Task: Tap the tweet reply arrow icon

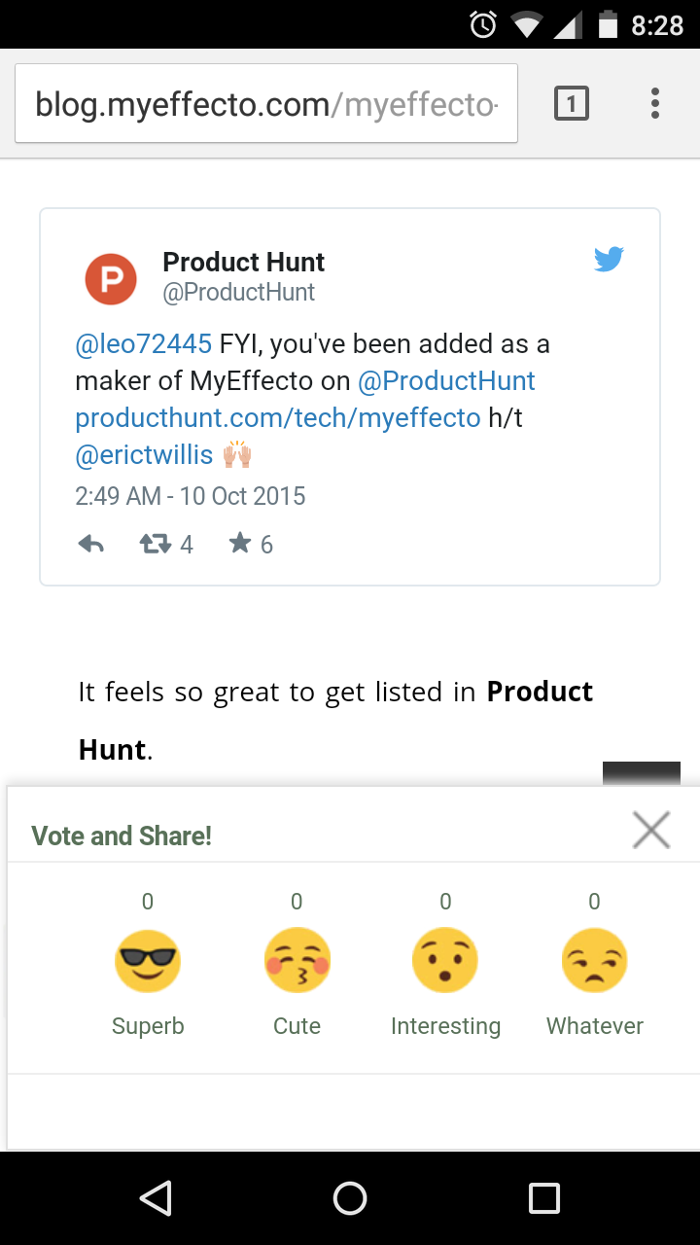Action: click(x=91, y=544)
